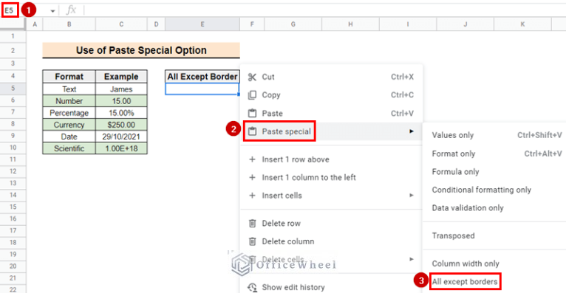The width and height of the screenshot is (566, 293).
Task: Open the Insert cells entry
Action: [331, 196]
